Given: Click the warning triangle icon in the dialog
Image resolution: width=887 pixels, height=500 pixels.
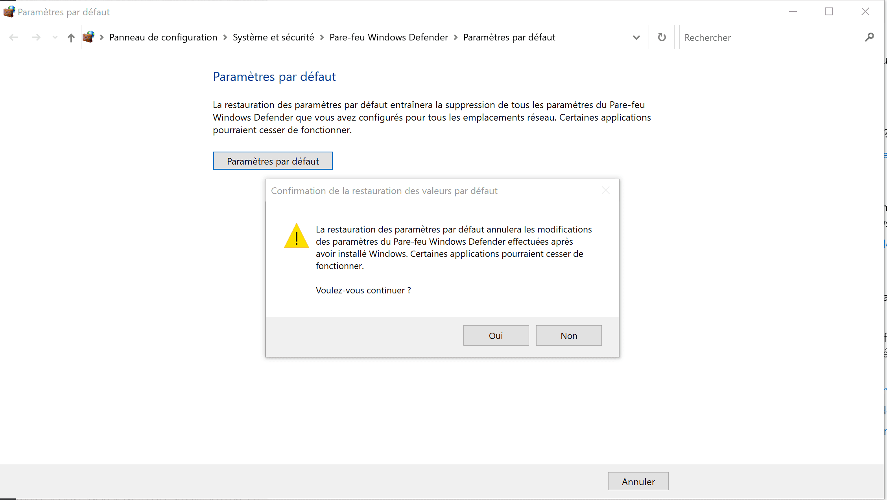Looking at the screenshot, I should (x=296, y=236).
